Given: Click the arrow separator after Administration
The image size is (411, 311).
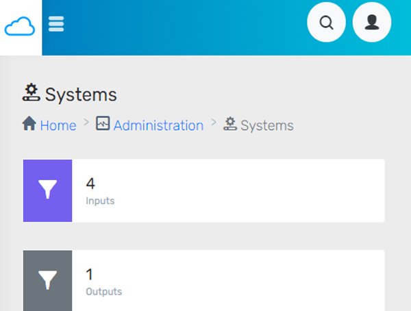Looking at the screenshot, I should click(x=214, y=122).
